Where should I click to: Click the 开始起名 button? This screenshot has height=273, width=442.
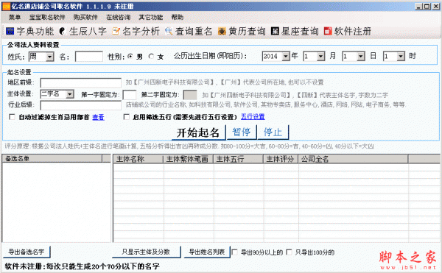coord(198,132)
